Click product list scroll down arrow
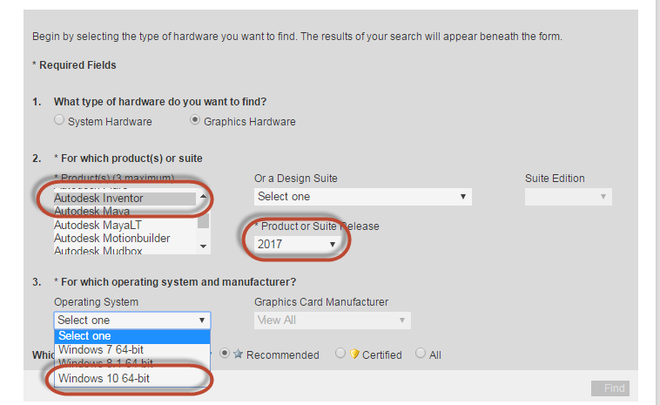This screenshot has width=660, height=405. 203,246
